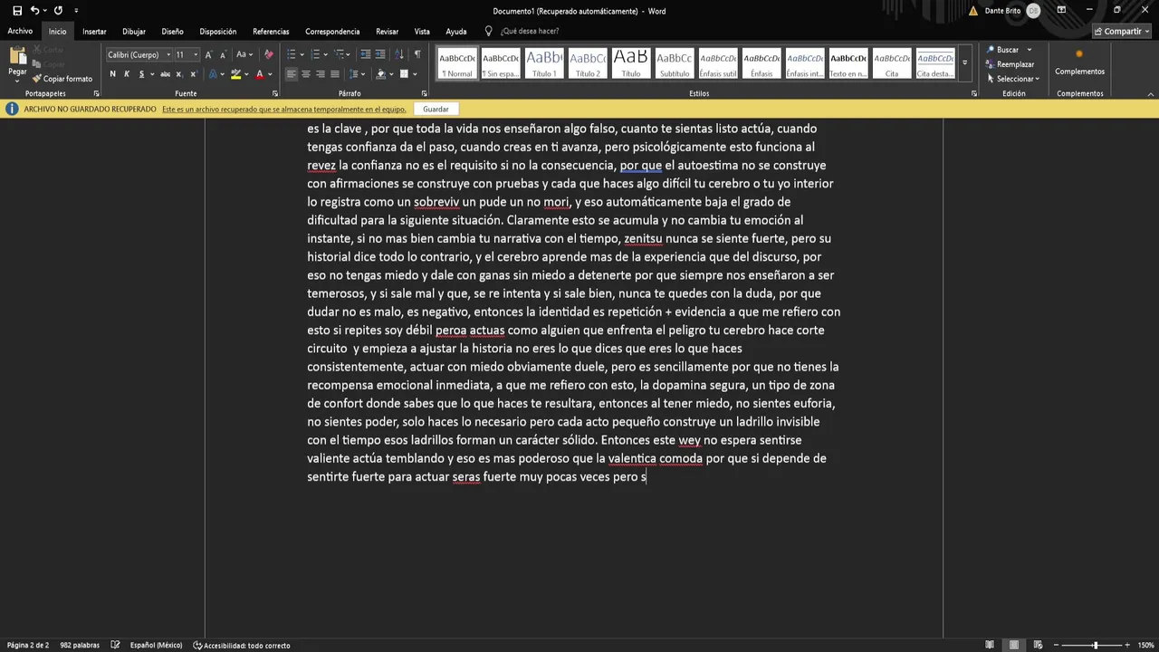Toggle subscript formatting
This screenshot has height=652, width=1159.
click(x=179, y=74)
